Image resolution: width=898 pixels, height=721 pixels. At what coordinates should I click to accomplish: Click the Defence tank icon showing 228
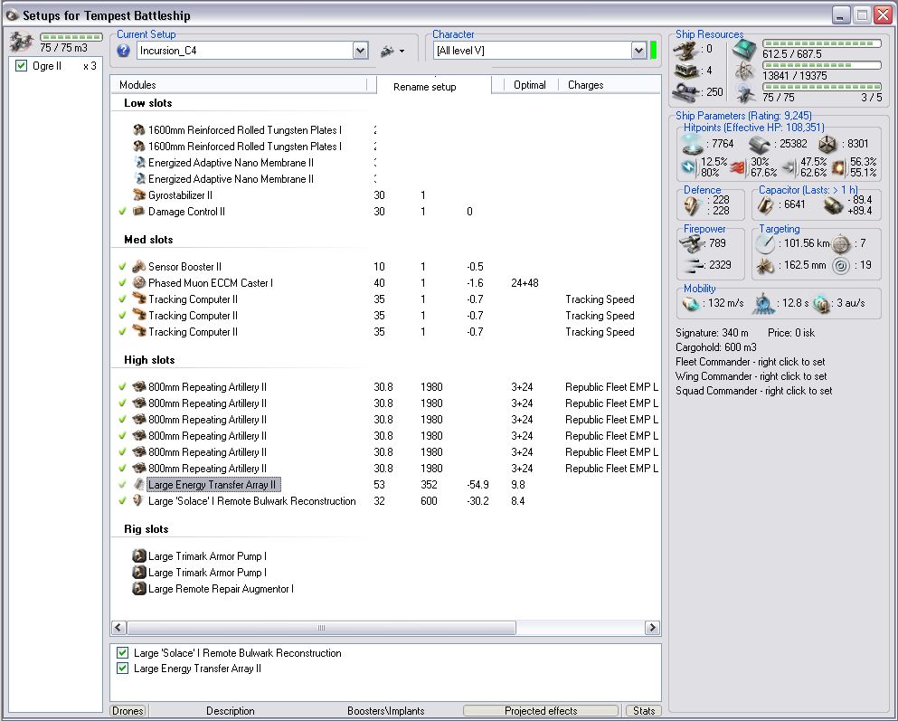(x=693, y=205)
